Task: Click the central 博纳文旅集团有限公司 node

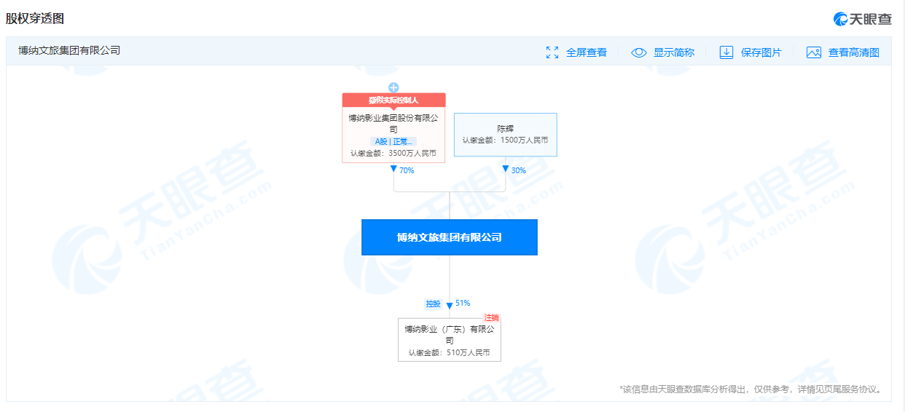Action: 450,237
